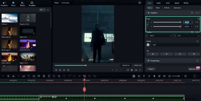Click the Rotate dial knob
The width and height of the screenshot is (201, 101).
point(148,45)
